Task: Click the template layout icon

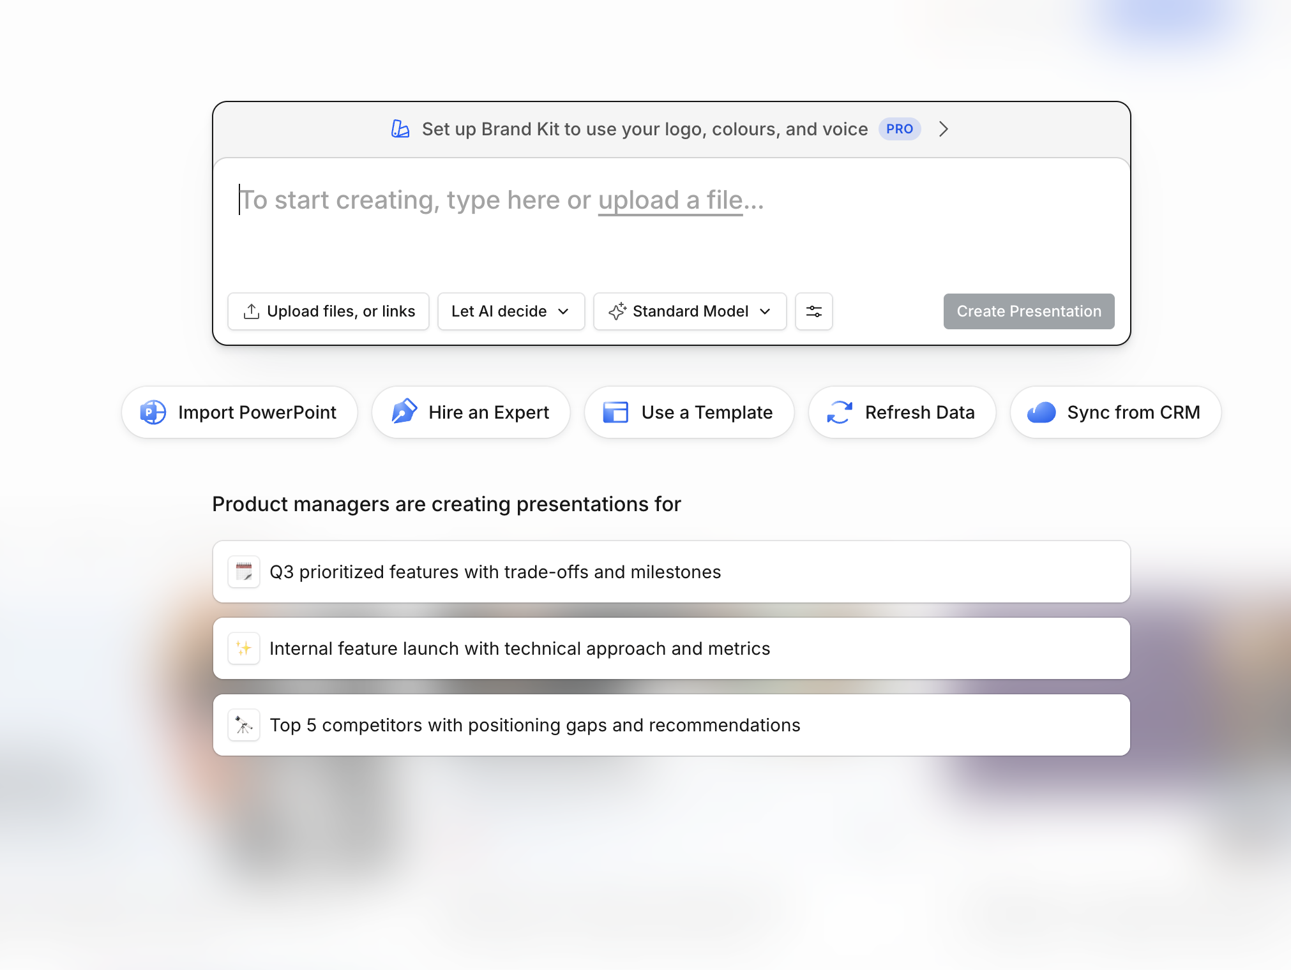Action: point(616,412)
